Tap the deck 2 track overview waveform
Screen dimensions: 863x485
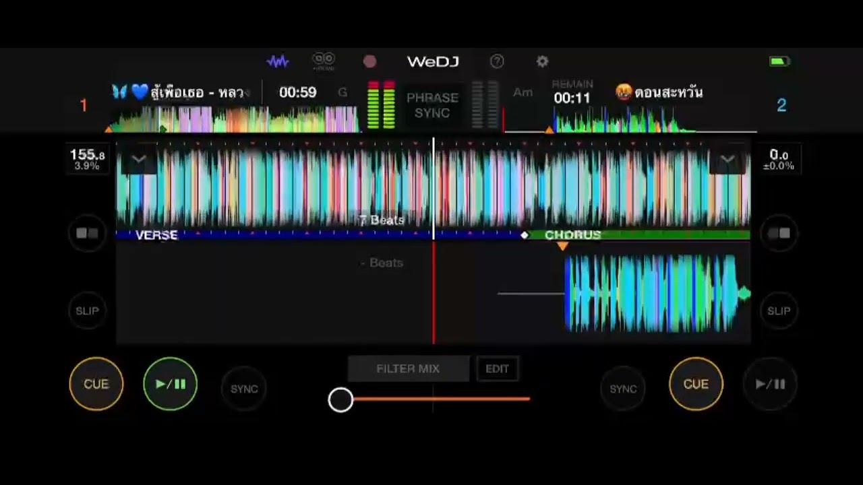630,121
